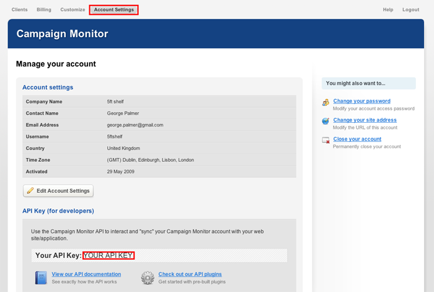Click the Your API Key: label
The width and height of the screenshot is (434, 292).
coord(58,255)
